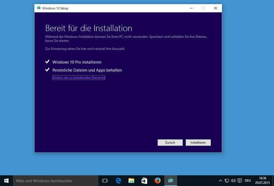Launch Microsoft Edge from taskbar
The height and width of the screenshot is (186, 274).
pyautogui.click(x=118, y=181)
